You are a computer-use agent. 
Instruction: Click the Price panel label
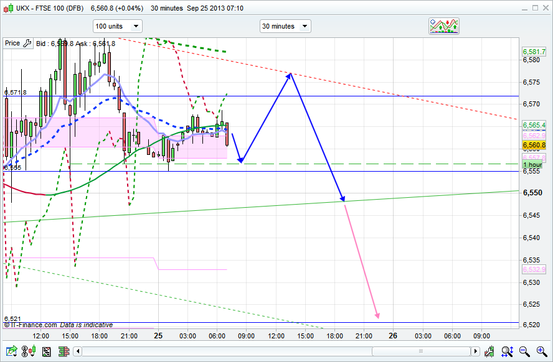point(12,44)
